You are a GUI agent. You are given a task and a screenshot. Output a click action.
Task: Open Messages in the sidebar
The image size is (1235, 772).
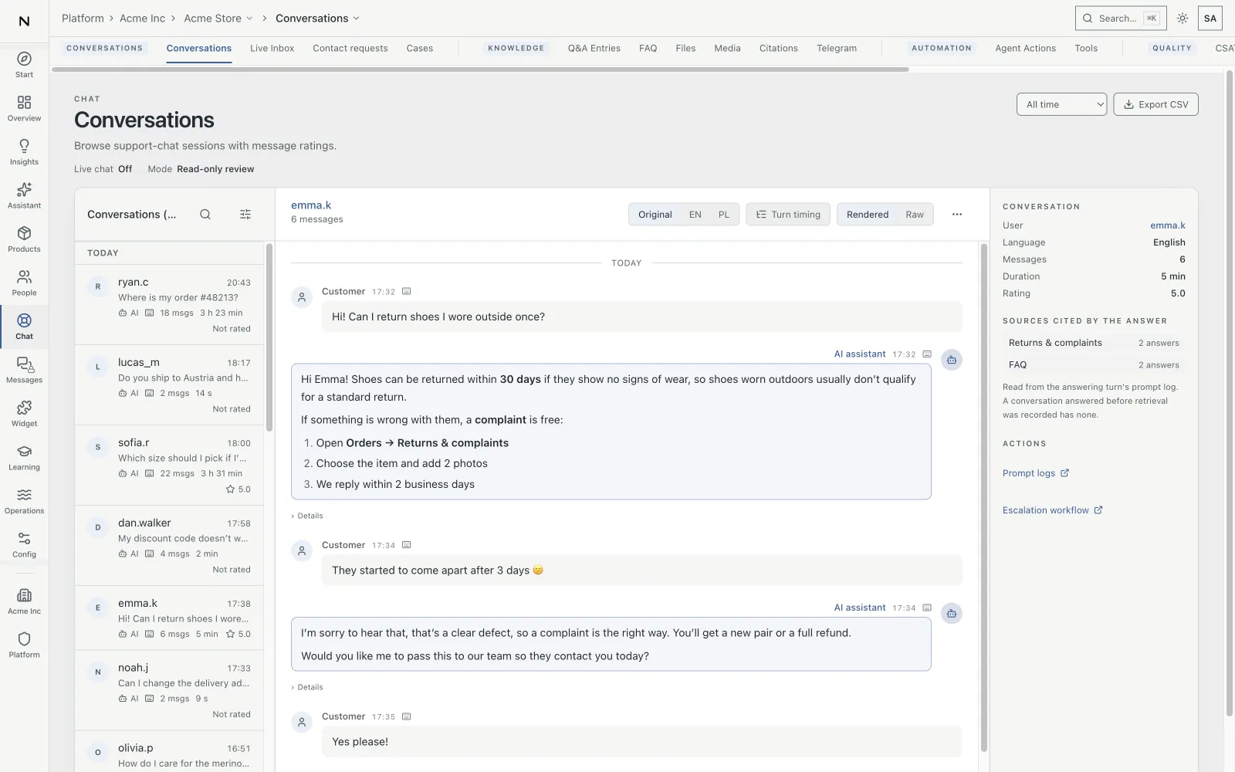click(x=24, y=371)
